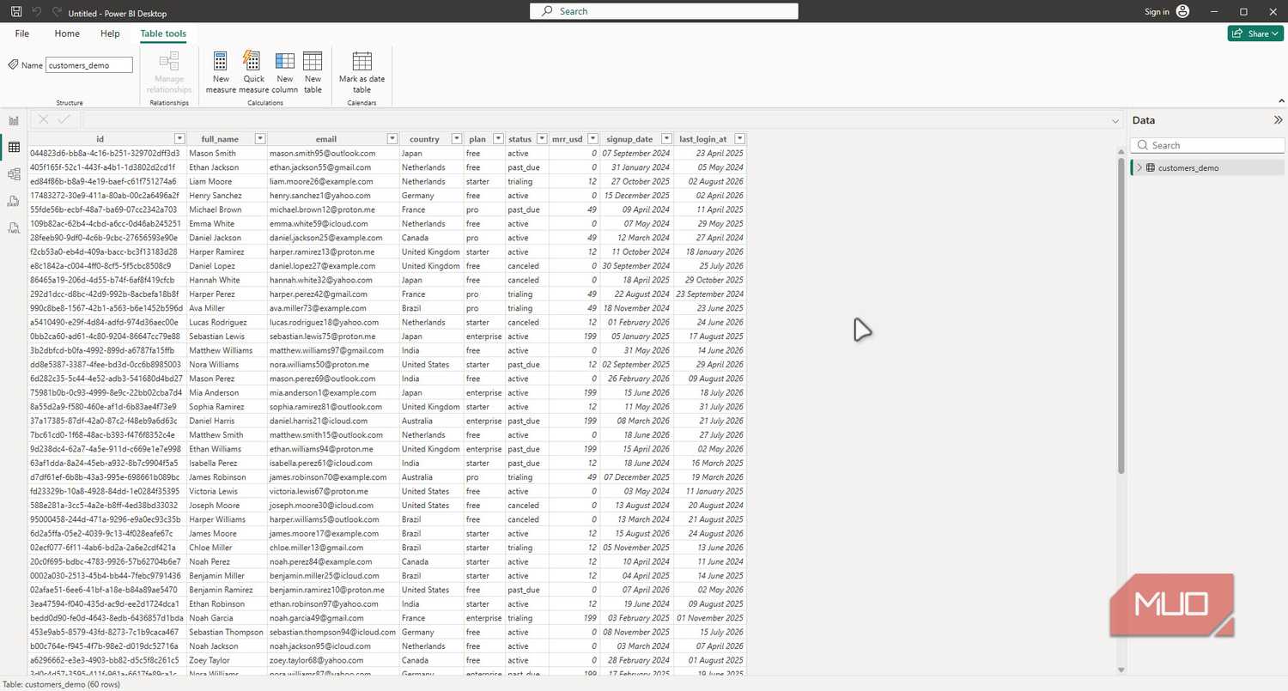Collapse the Data pane with double chevron
Screen dimensions: 1288x691
click(1277, 120)
